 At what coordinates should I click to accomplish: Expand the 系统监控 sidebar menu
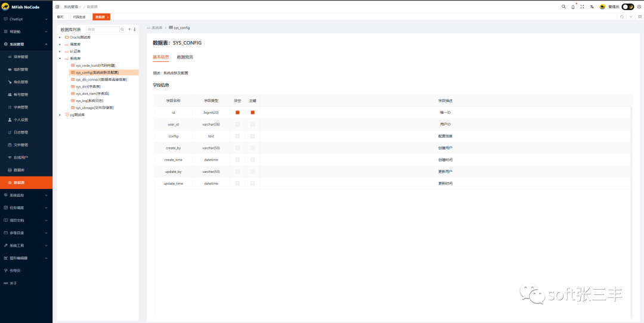[26, 195]
